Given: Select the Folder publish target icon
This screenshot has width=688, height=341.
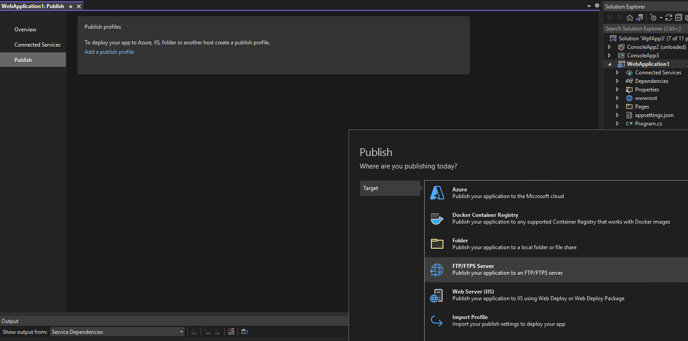Looking at the screenshot, I should point(437,244).
